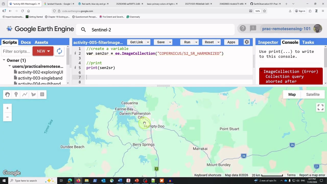Click the info marker on code line 5
This screenshot has height=184, width=327.
click(75, 68)
